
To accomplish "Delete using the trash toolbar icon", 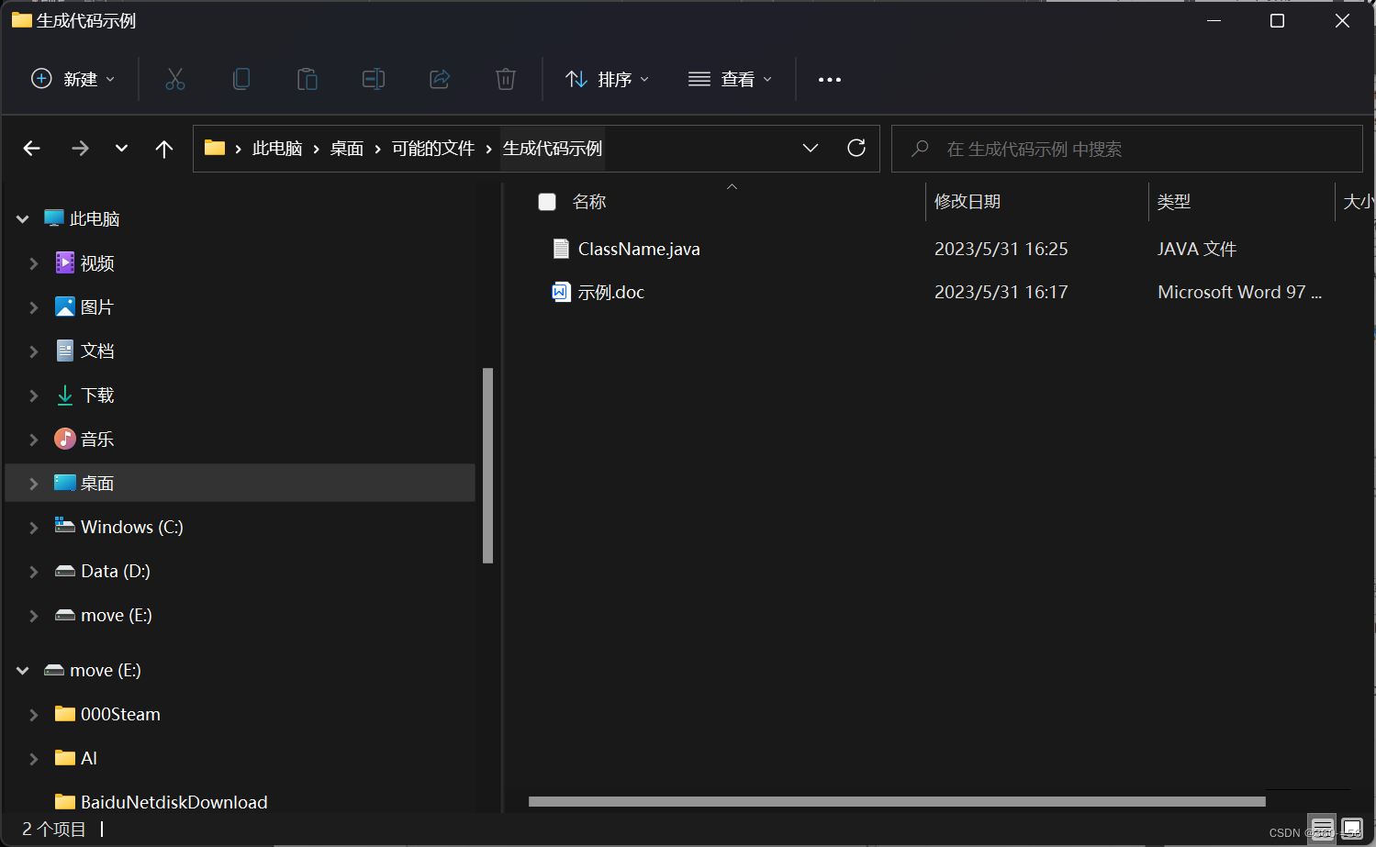I will click(x=506, y=79).
